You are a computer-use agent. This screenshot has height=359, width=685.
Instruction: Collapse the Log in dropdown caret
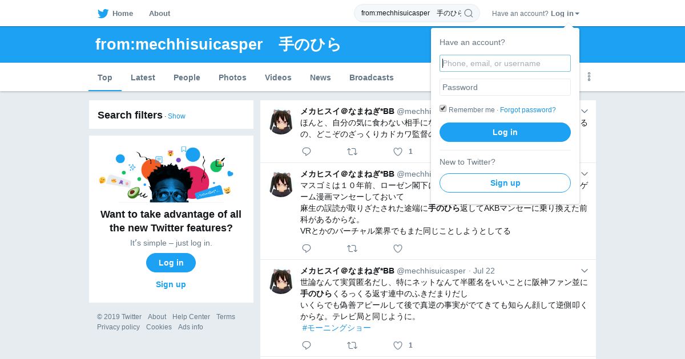click(577, 14)
